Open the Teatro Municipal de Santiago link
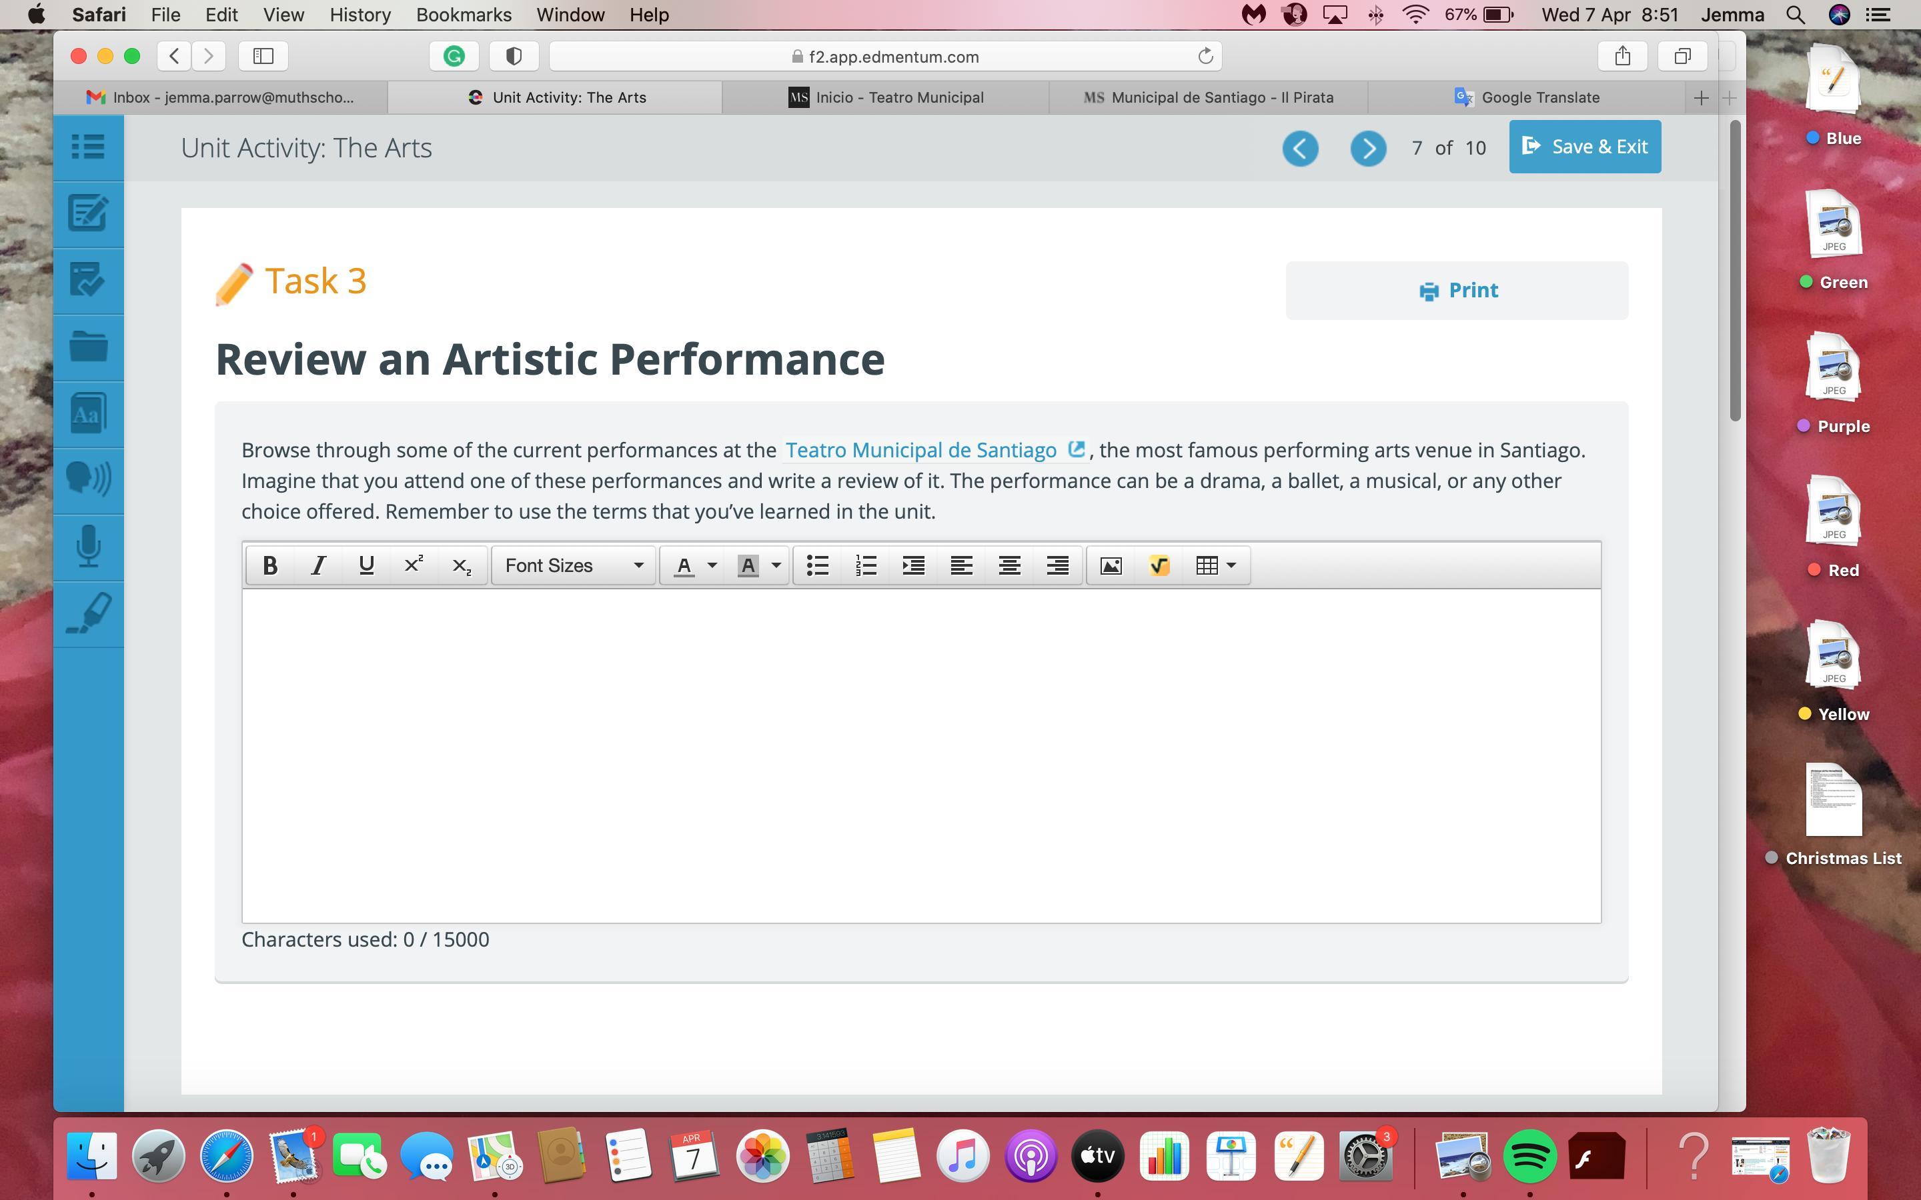Viewport: 1921px width, 1200px height. tap(920, 450)
